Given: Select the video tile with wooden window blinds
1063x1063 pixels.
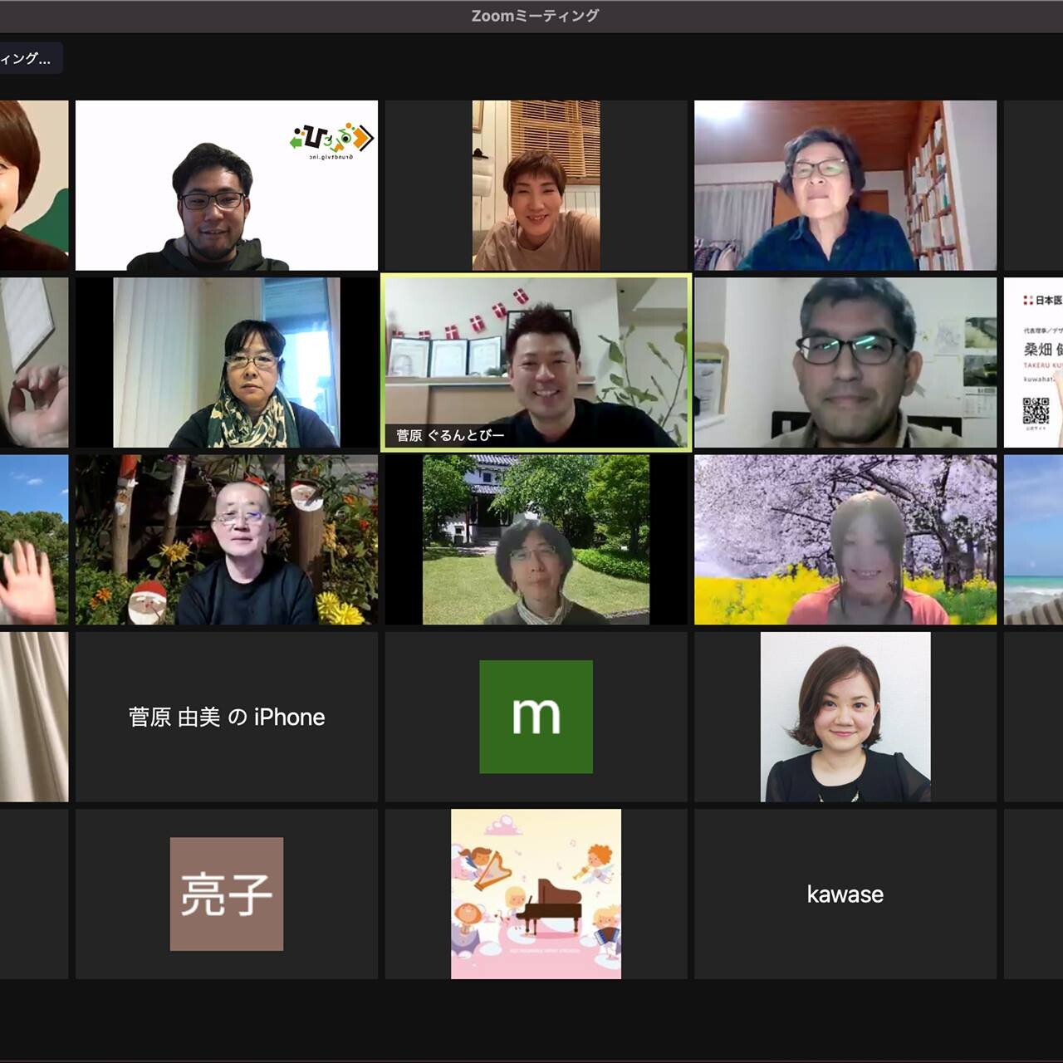Looking at the screenshot, I should pyautogui.click(x=536, y=185).
